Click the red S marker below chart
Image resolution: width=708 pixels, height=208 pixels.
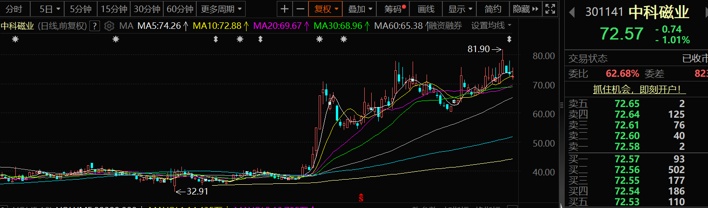pyautogui.click(x=361, y=198)
